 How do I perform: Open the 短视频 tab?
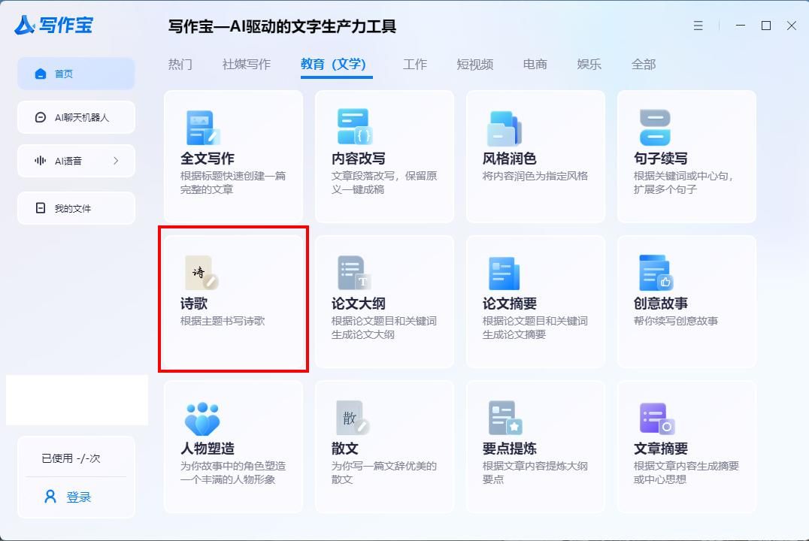pyautogui.click(x=474, y=65)
